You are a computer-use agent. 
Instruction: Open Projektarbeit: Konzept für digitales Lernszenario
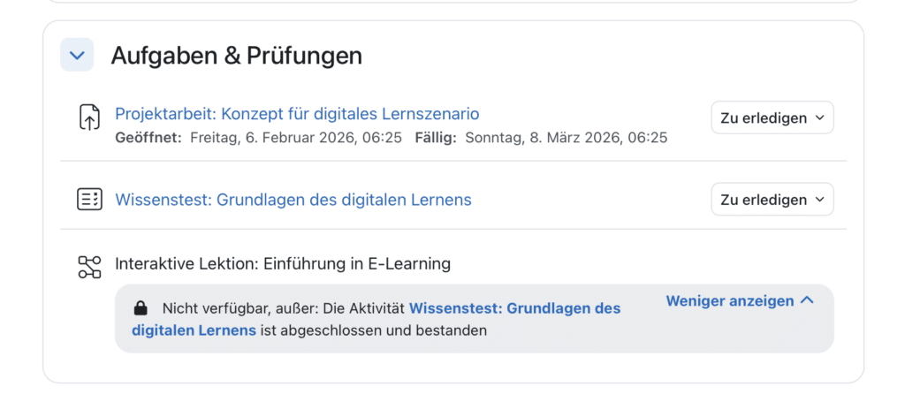click(297, 114)
